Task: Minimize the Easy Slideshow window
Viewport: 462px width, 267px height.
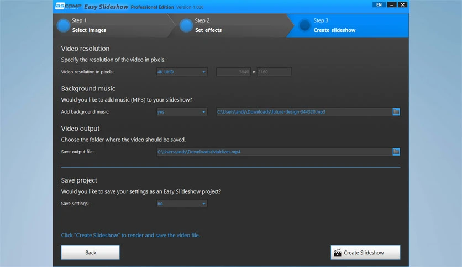Action: tap(392, 5)
